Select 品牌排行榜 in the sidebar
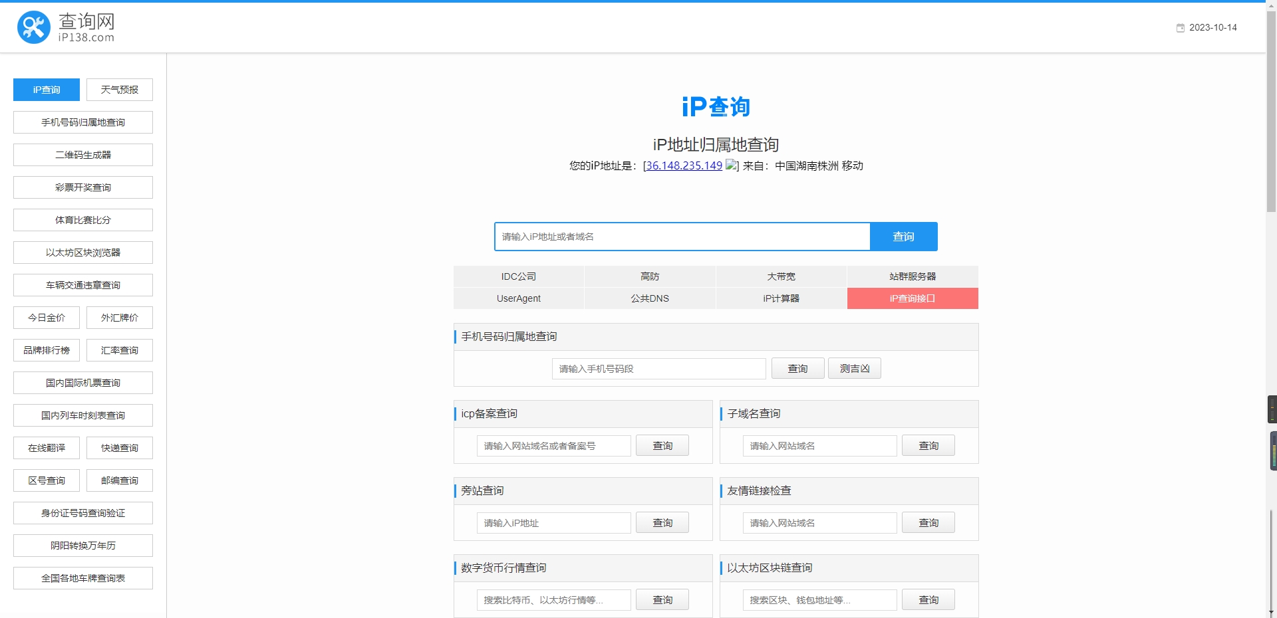 coord(47,350)
